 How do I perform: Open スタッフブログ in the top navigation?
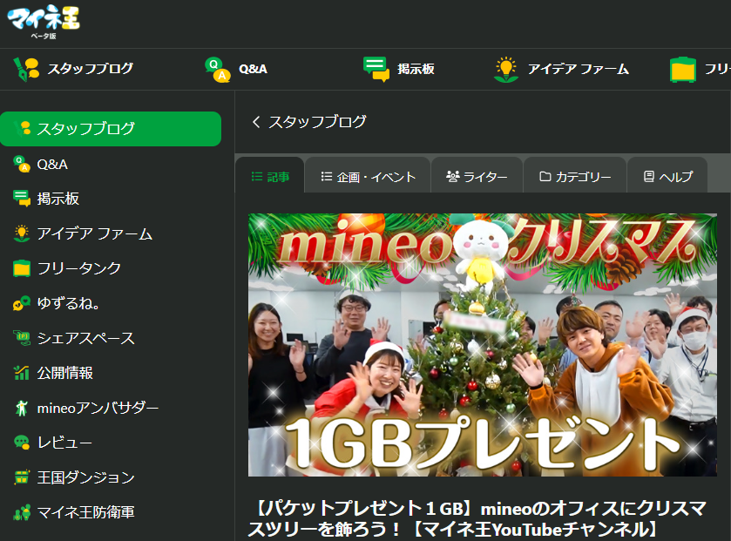coord(91,69)
